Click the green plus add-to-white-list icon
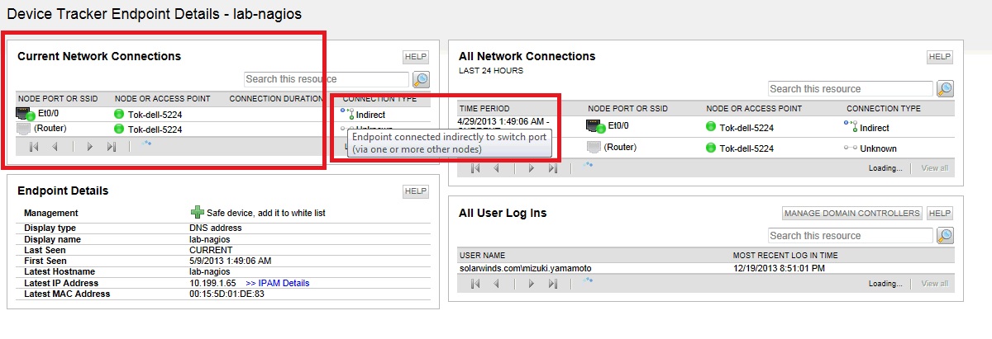This screenshot has width=992, height=339. point(197,212)
